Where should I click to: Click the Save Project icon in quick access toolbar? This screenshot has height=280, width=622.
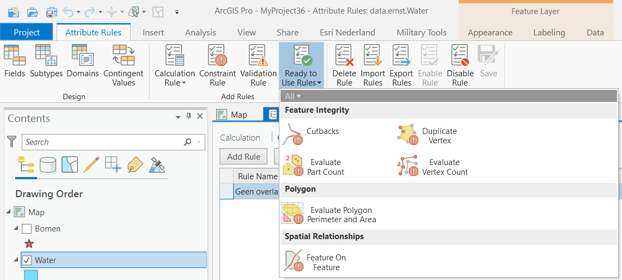[51, 12]
